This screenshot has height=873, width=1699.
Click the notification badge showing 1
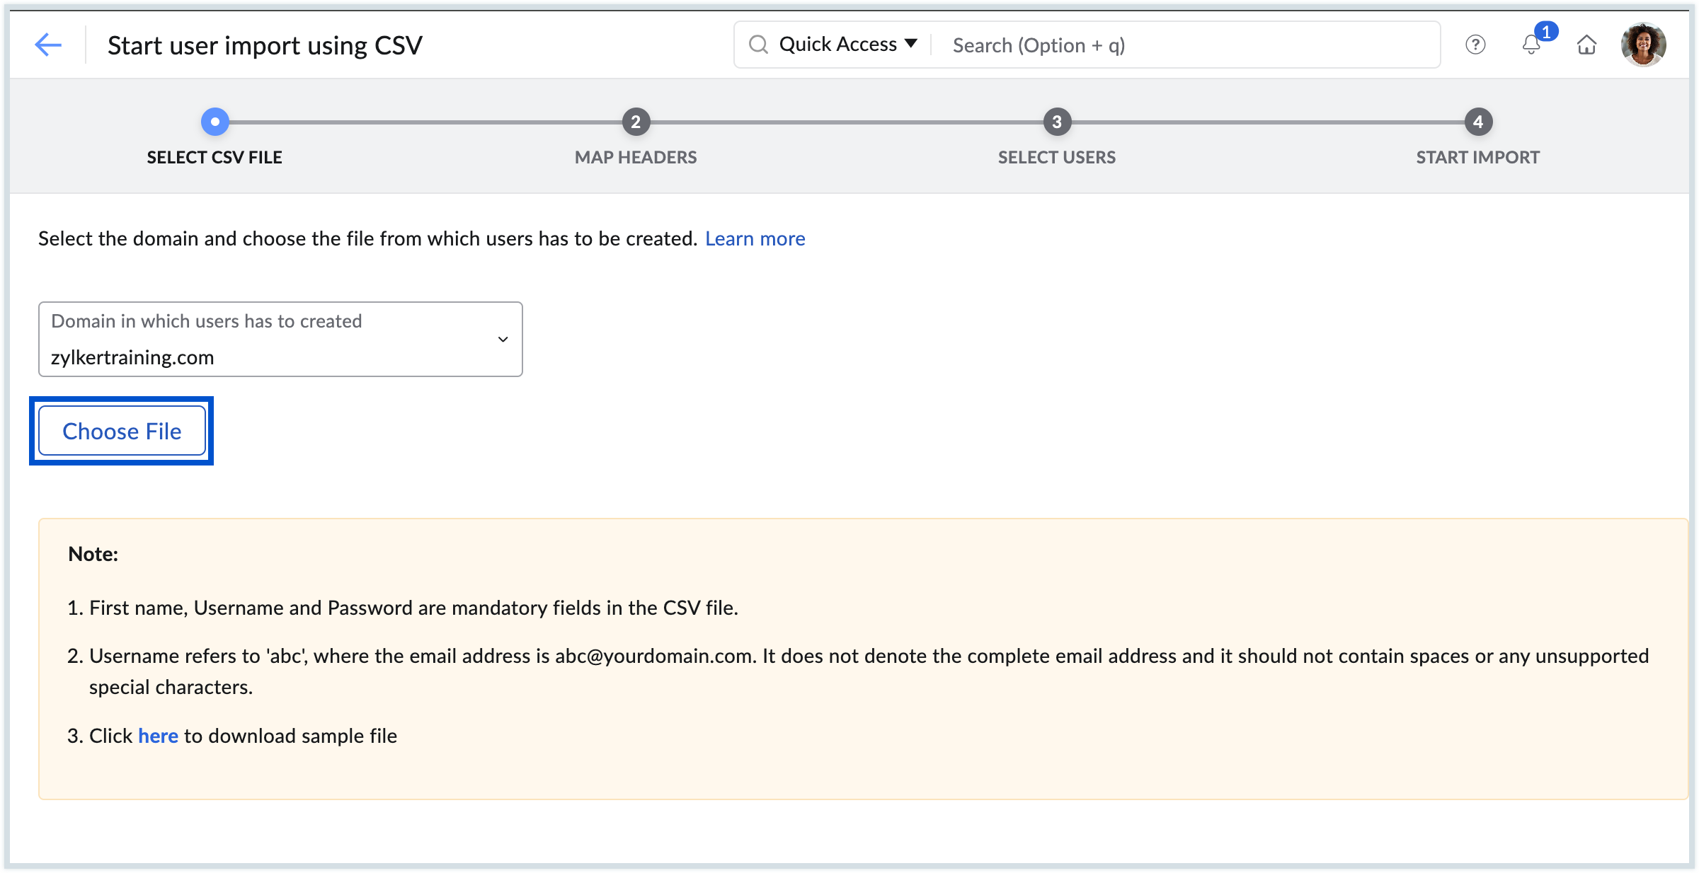pyautogui.click(x=1546, y=32)
